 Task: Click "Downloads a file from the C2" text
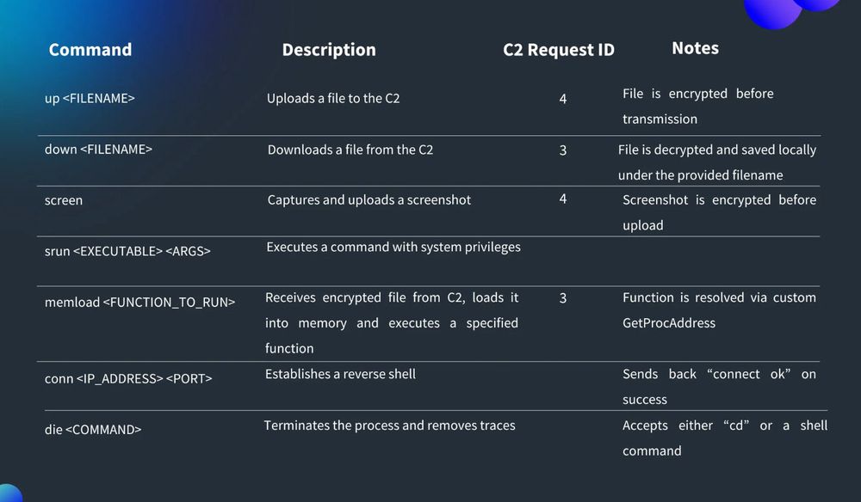tap(350, 150)
